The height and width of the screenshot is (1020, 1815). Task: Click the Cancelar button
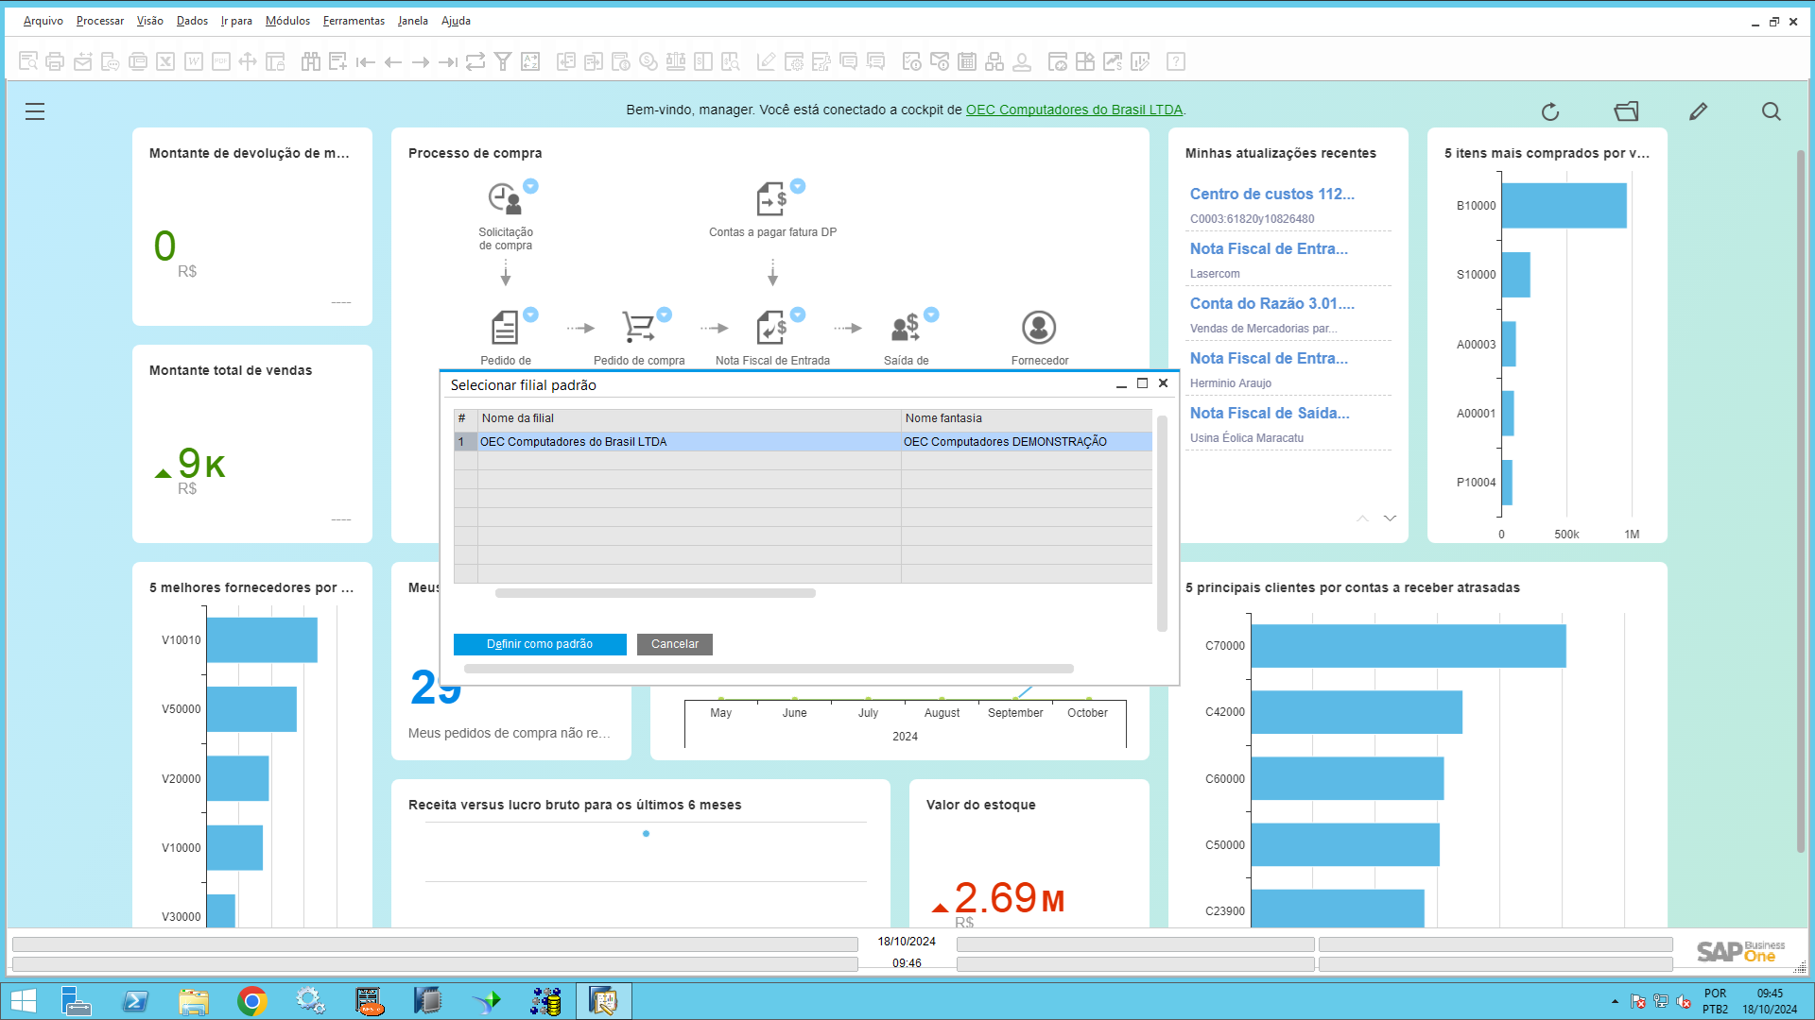675,644
